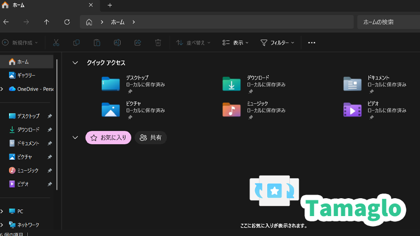Click the three-dot See more icon
420x236 pixels.
[x=311, y=42]
